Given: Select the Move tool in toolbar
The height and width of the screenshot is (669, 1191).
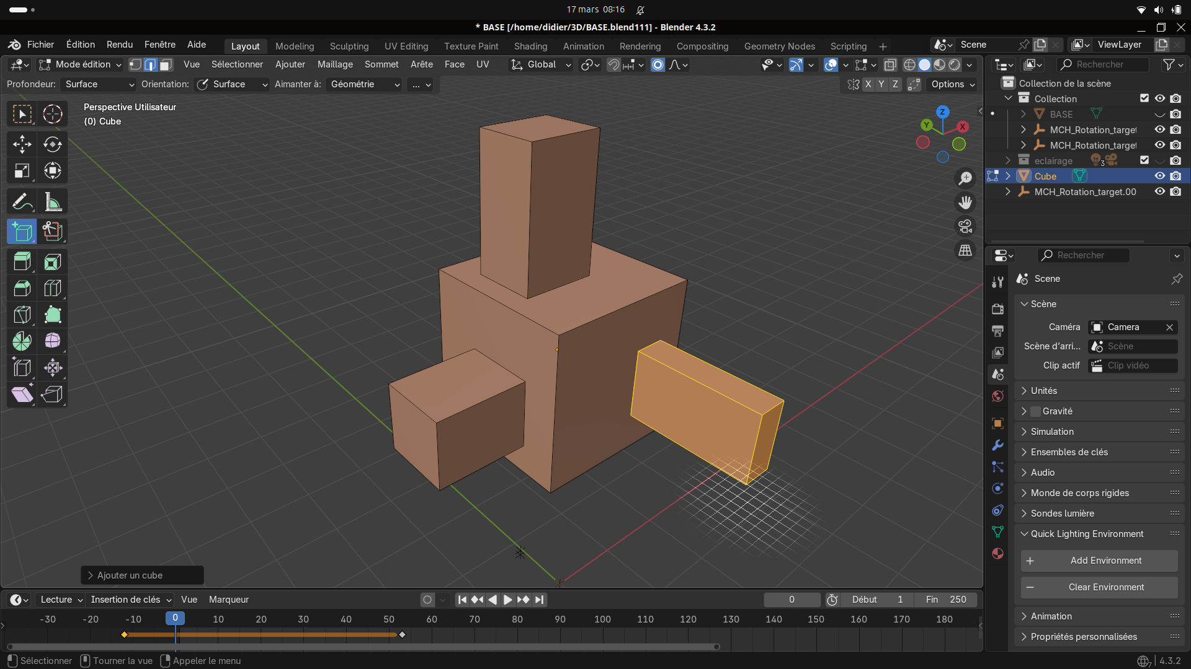Looking at the screenshot, I should pos(22,144).
